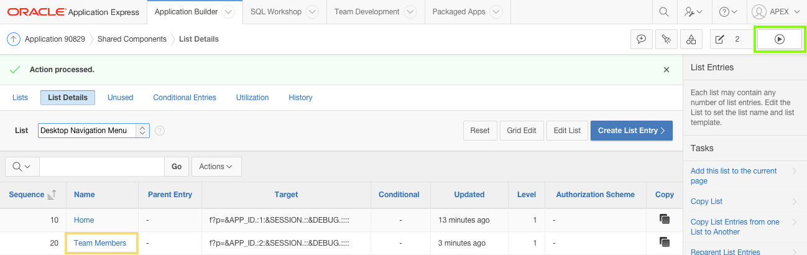Image resolution: width=807 pixels, height=255 pixels.
Task: Expand the Actions menu button
Action: (x=216, y=167)
